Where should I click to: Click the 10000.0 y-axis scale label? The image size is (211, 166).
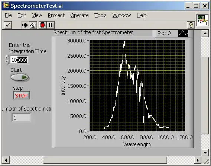pos(77,101)
